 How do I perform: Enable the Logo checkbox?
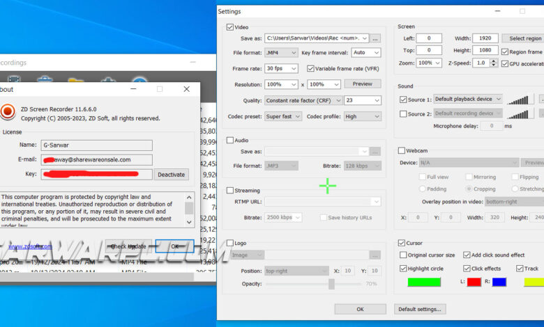pyautogui.click(x=229, y=243)
